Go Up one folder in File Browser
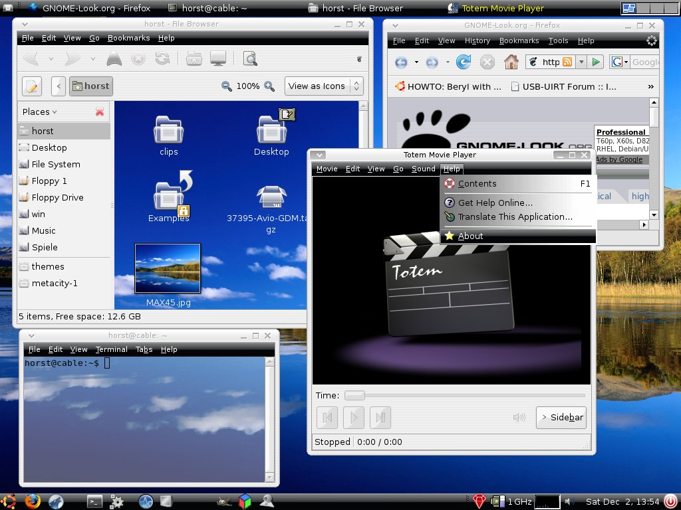 (x=114, y=58)
